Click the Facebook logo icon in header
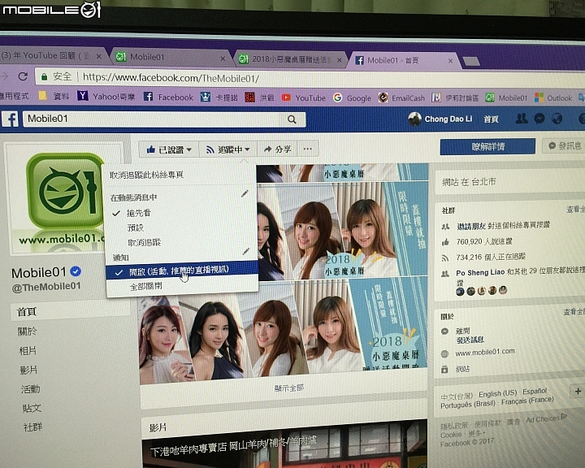The height and width of the screenshot is (468, 585). (x=11, y=119)
